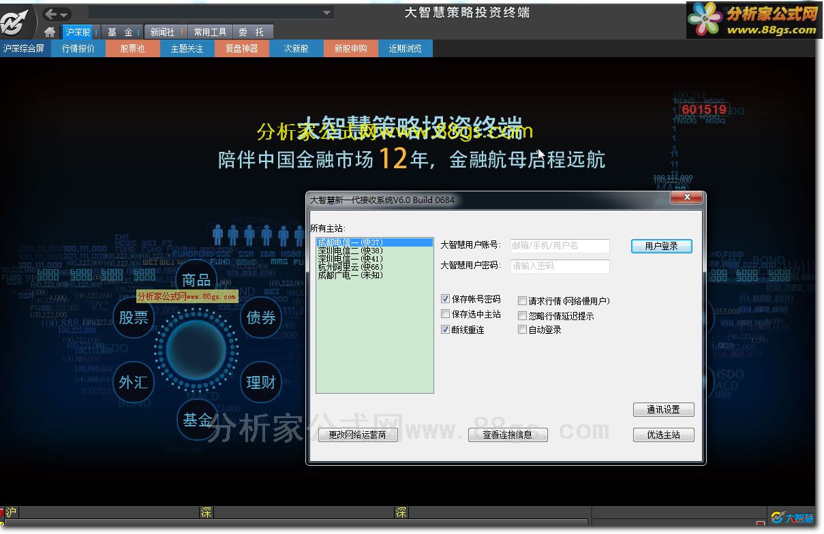Select the 股票池 sub-tab
This screenshot has height=534, width=824.
pos(133,48)
